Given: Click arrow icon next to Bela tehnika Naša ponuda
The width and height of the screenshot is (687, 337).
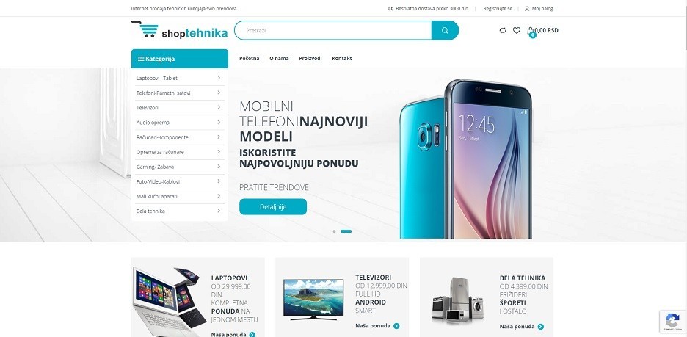Looking at the screenshot, I should click(541, 327).
